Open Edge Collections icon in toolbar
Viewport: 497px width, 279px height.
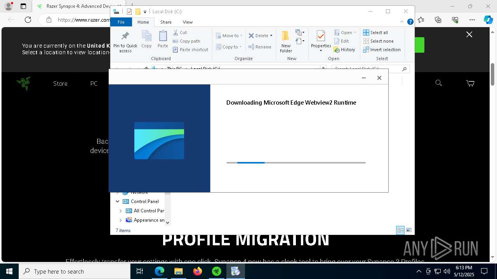tap(438, 20)
